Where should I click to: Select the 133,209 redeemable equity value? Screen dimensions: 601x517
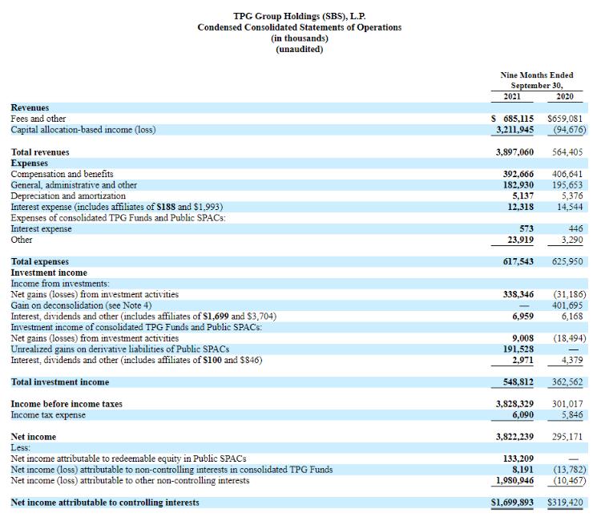[518, 458]
